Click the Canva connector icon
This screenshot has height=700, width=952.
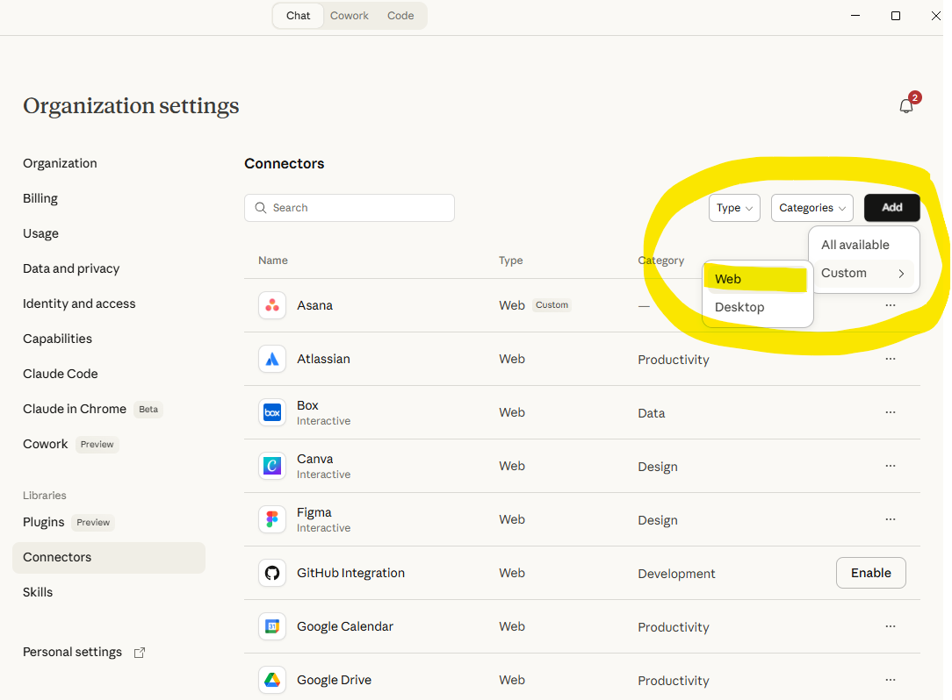(x=272, y=466)
